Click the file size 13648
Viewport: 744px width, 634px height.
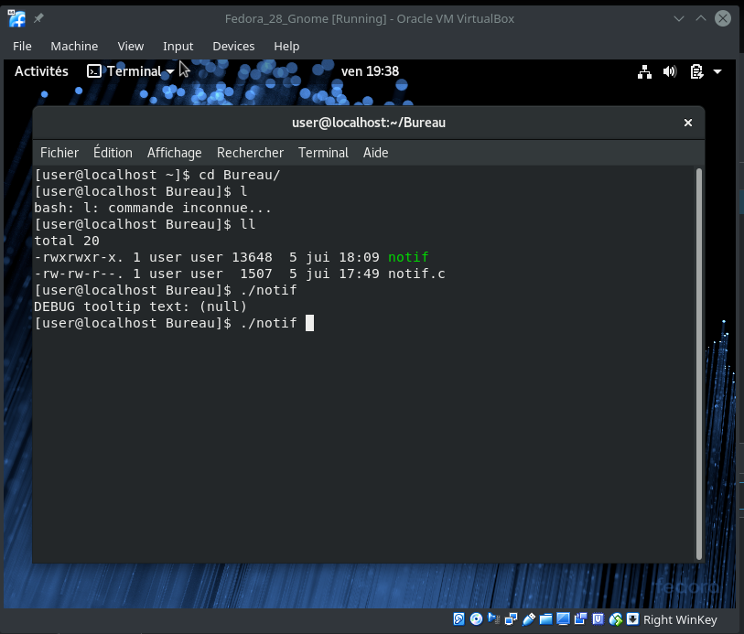252,257
